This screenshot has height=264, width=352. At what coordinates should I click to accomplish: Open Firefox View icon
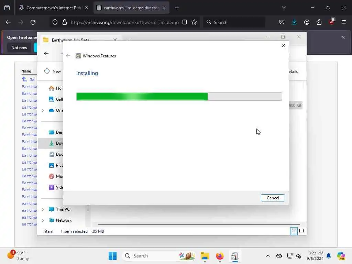click(7, 8)
